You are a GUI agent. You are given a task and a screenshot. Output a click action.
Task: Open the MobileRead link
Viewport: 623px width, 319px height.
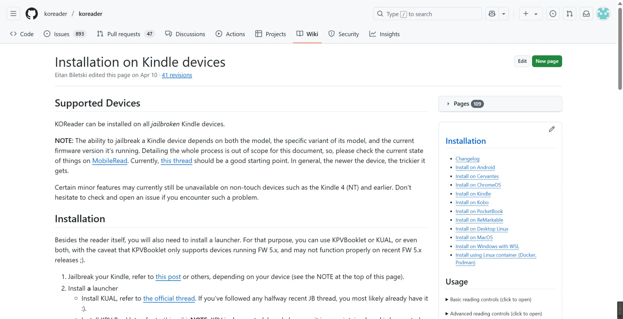click(110, 161)
